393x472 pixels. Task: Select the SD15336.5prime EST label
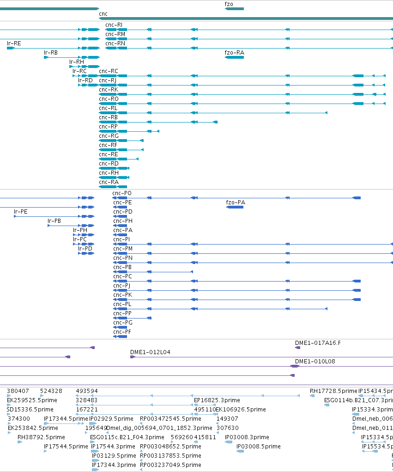coord(30,410)
